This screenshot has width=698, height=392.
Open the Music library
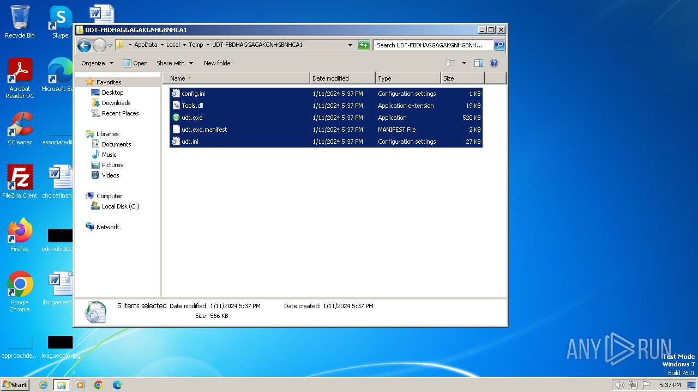[109, 155]
